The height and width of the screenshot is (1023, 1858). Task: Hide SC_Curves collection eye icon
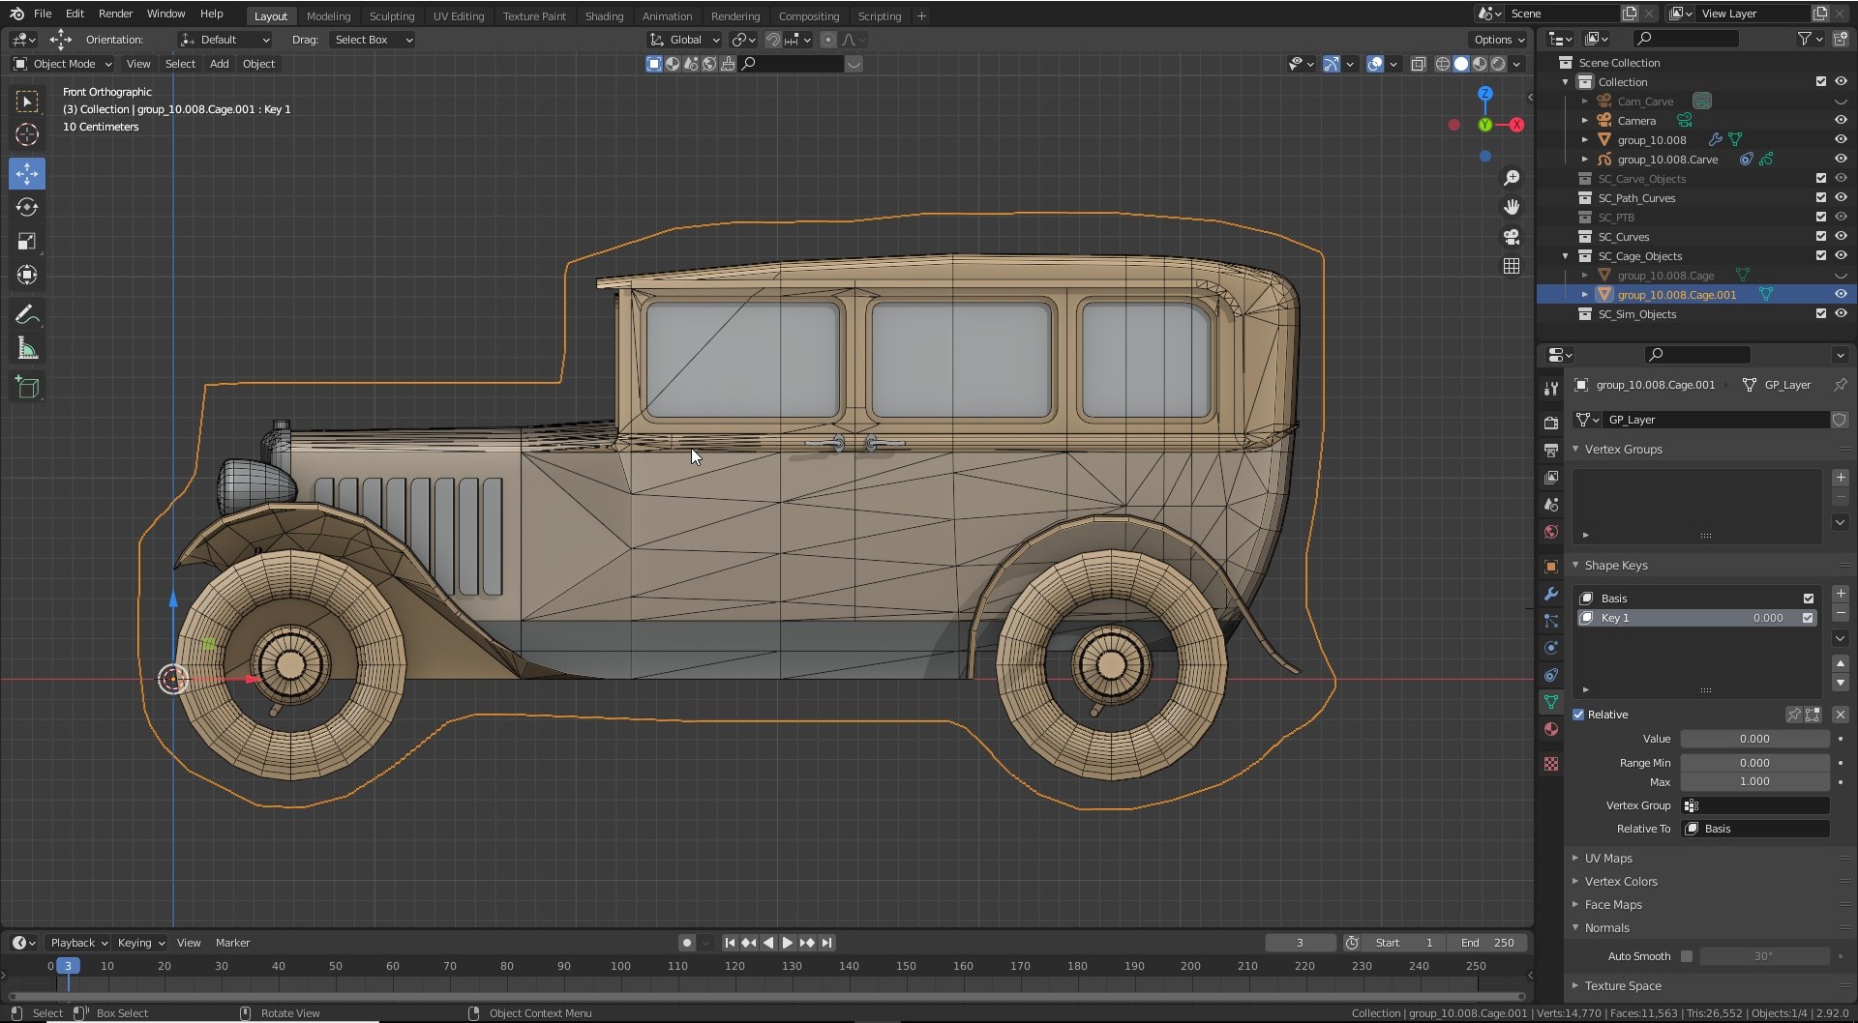tap(1841, 237)
